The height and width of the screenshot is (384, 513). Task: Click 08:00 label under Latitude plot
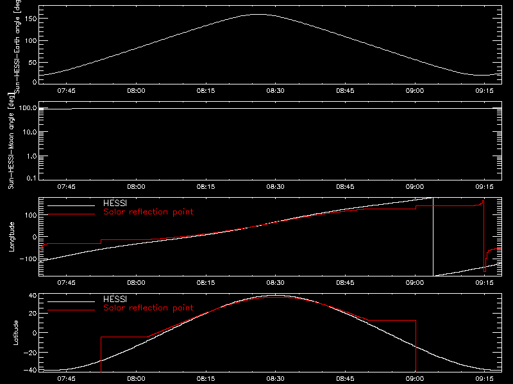(136, 379)
